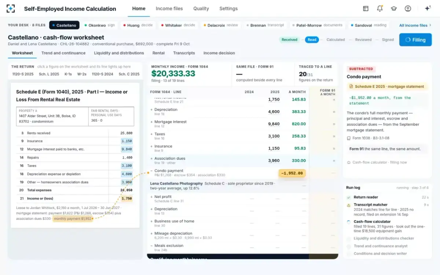The width and height of the screenshot is (440, 275).
Task: Open the sparkle assistant icon
Action: [x=428, y=8]
